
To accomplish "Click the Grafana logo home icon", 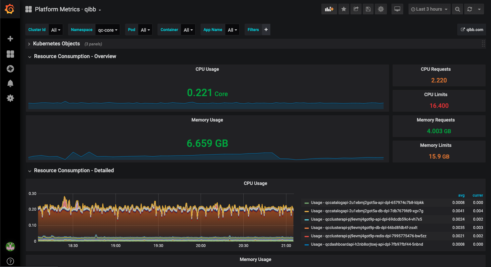I will [x=10, y=9].
